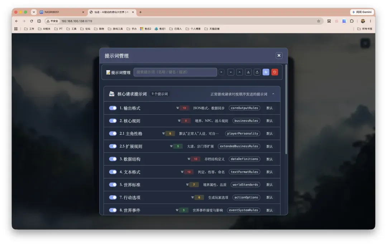Collapse the 核心请求提示词 section chevron
Screen dimensions: 387x245
[x=273, y=94]
